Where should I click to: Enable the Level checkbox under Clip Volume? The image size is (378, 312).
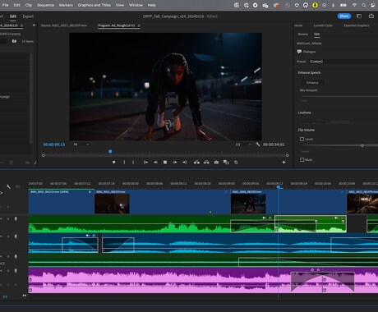(x=302, y=139)
